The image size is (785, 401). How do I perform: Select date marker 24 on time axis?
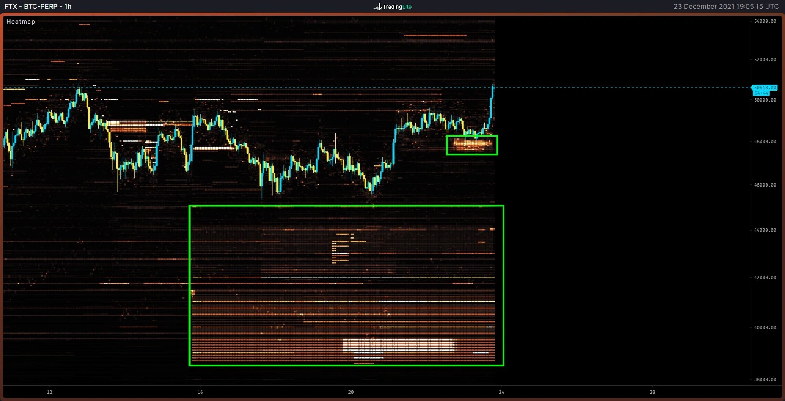[x=502, y=392]
